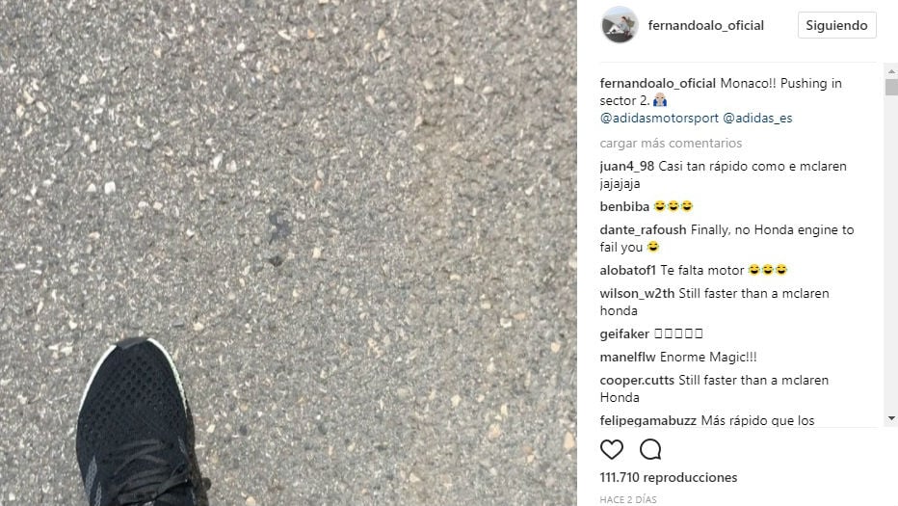Visit the benbiba commenter profile
The height and width of the screenshot is (506, 898).
[x=624, y=206]
